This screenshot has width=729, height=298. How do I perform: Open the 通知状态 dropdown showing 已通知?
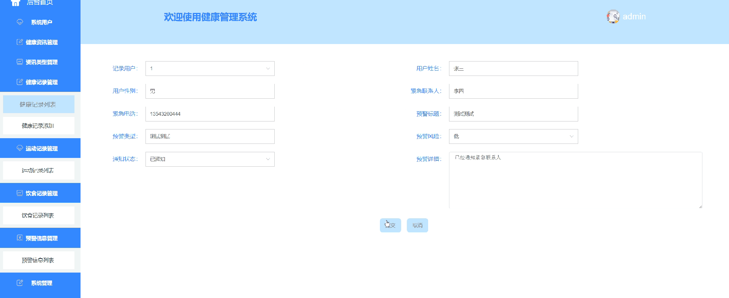[x=210, y=159]
